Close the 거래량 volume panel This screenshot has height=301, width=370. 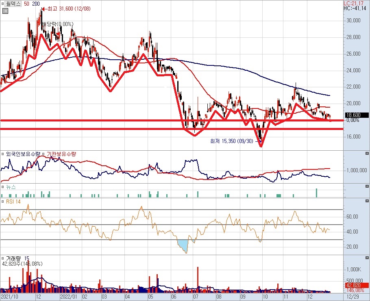click(x=367, y=258)
